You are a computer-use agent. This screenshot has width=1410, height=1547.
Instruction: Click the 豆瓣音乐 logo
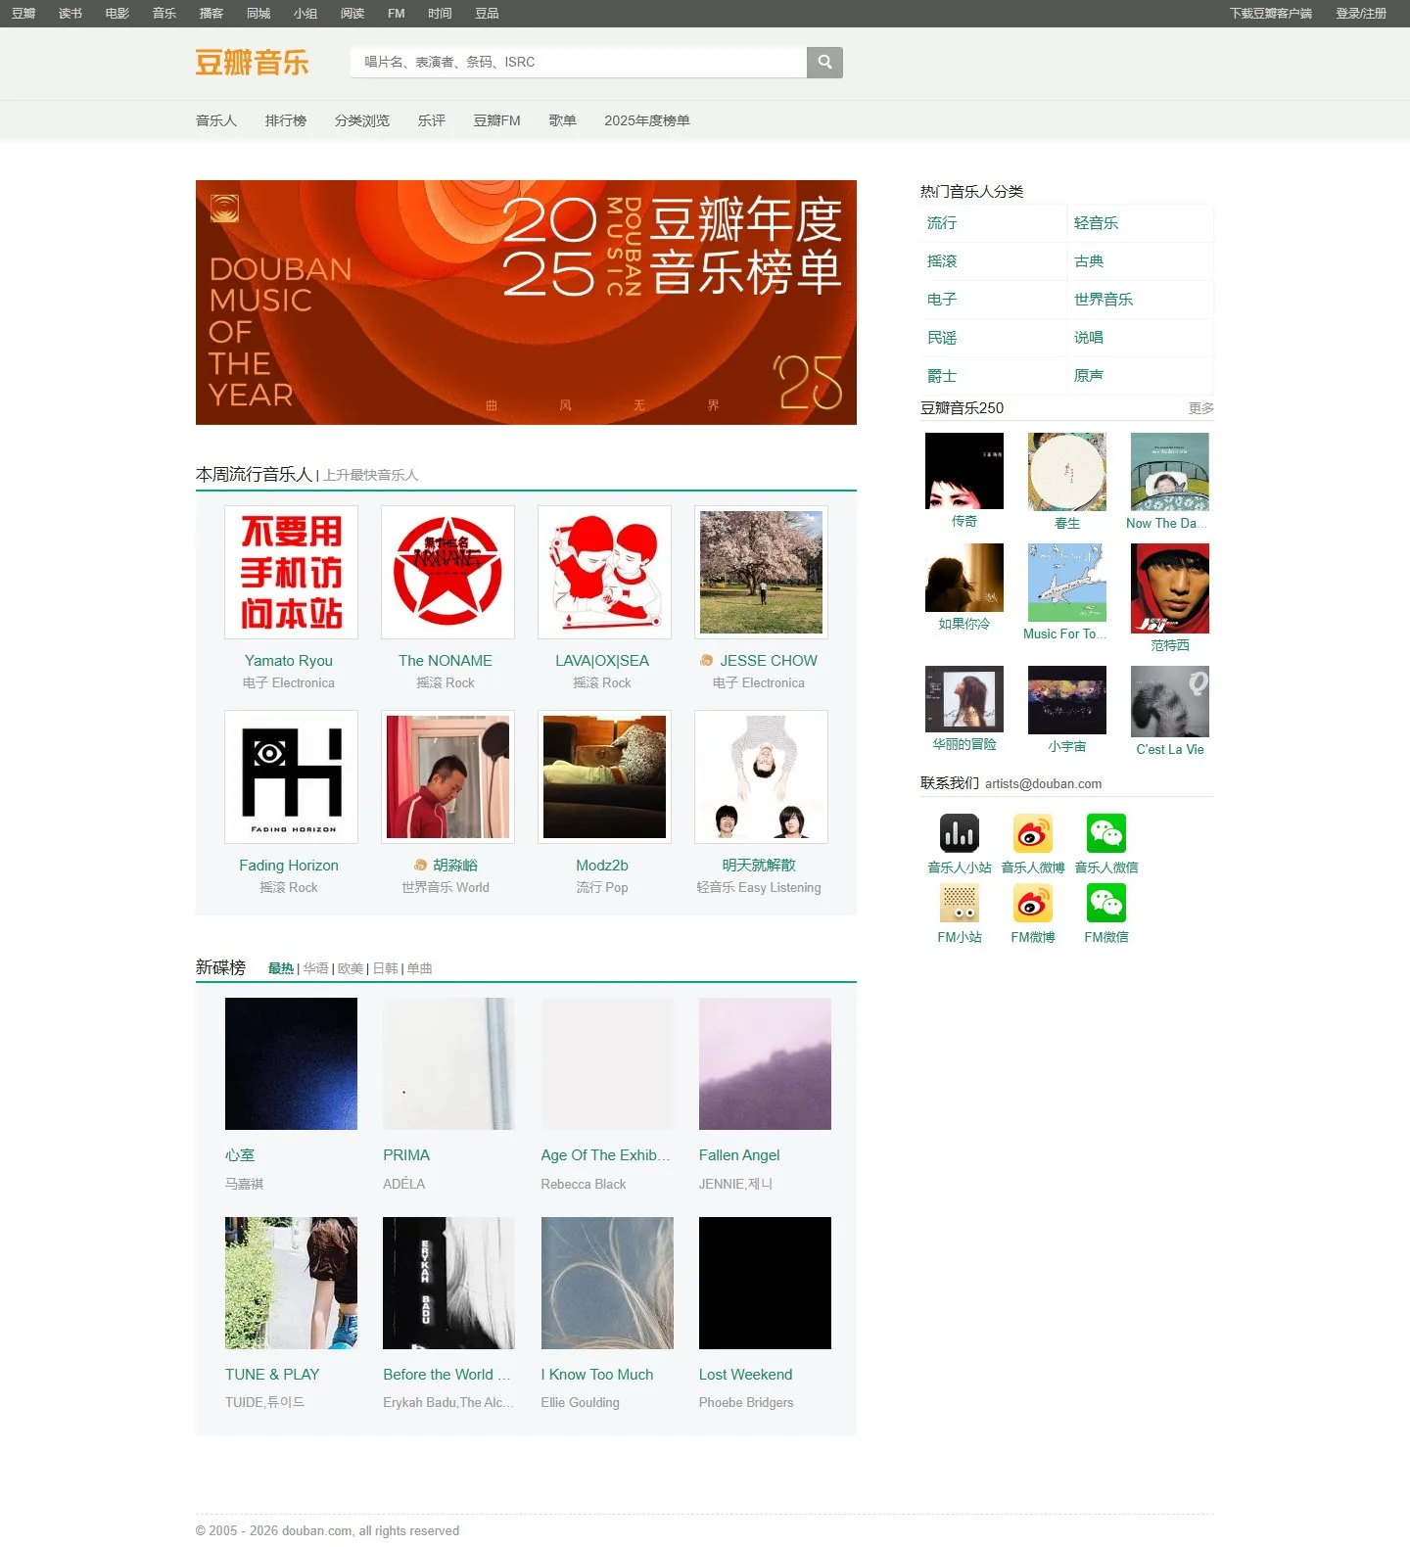click(x=252, y=63)
